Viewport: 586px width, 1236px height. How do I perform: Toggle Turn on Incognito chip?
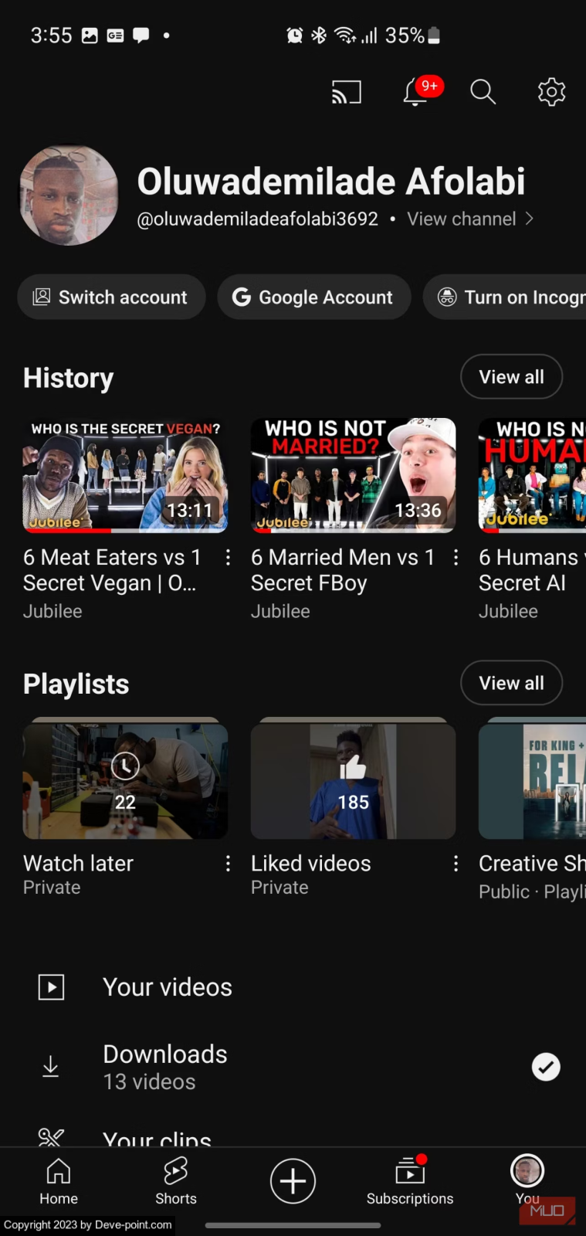click(x=505, y=297)
